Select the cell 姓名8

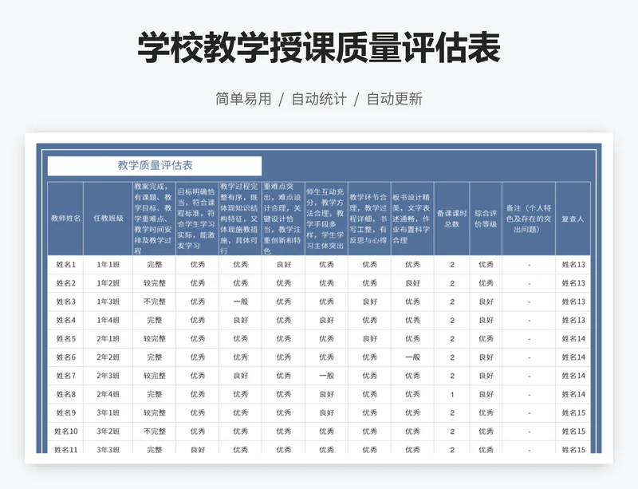(x=65, y=395)
